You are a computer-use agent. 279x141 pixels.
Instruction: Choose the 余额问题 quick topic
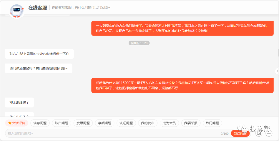click(x=105, y=123)
